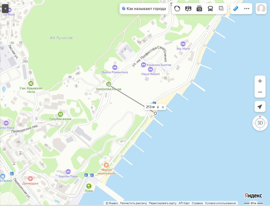Open 'Условия использования' link
This screenshot has width=270, height=206.
(x=220, y=203)
